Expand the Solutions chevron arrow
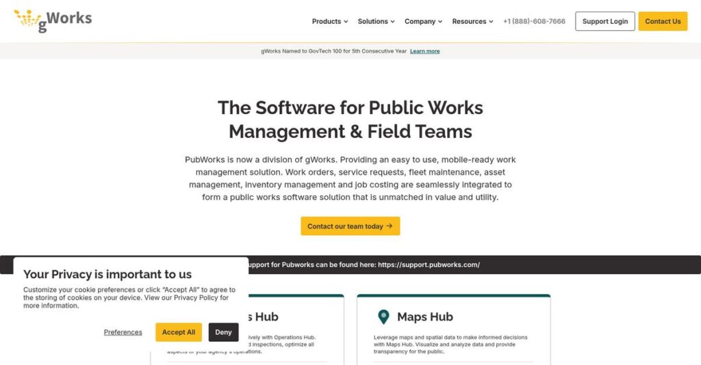This screenshot has width=701, height=365. 392,21
